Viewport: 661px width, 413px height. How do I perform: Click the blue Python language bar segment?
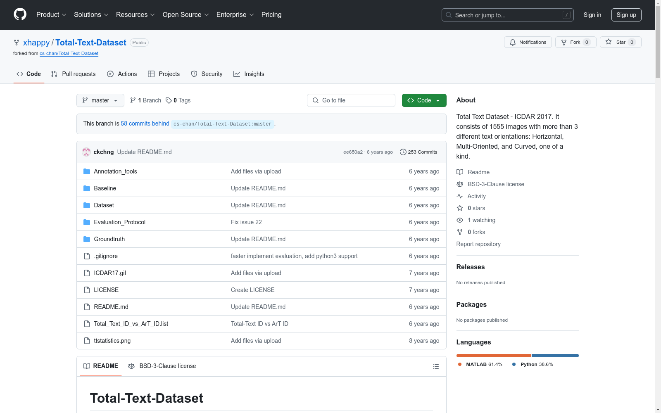[555, 356]
